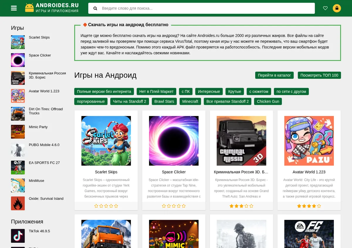Click Oxide: Survival Island flame icon
This screenshot has height=248, width=352.
click(18, 203)
